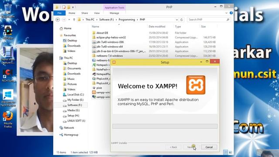Select Network in navigation pane

pyautogui.click(x=67, y=128)
